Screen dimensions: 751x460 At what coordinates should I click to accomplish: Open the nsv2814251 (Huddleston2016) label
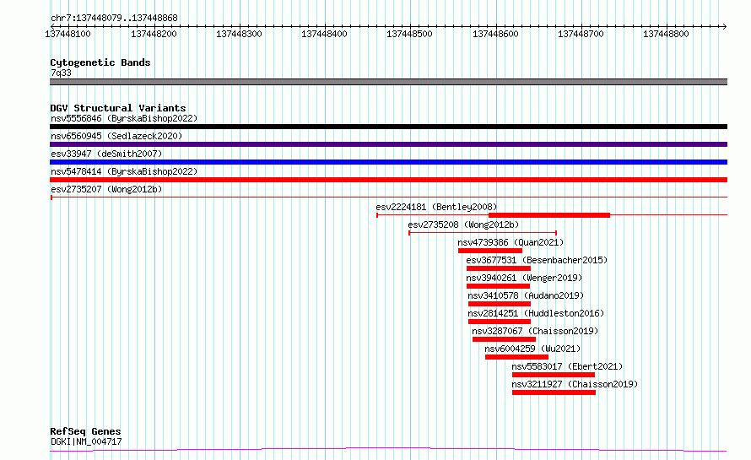coord(536,313)
